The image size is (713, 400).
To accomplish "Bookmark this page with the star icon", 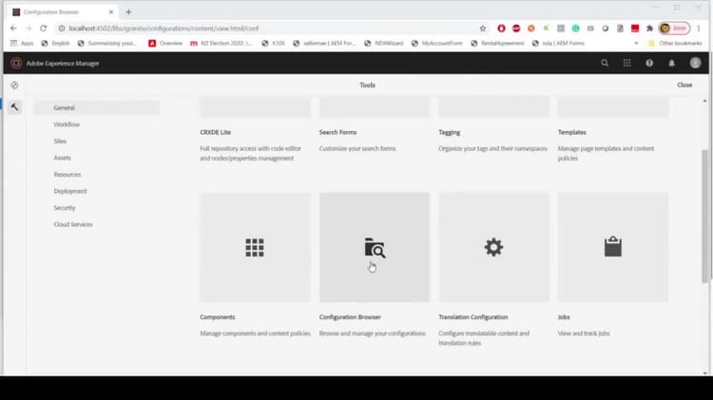I will pyautogui.click(x=483, y=29).
